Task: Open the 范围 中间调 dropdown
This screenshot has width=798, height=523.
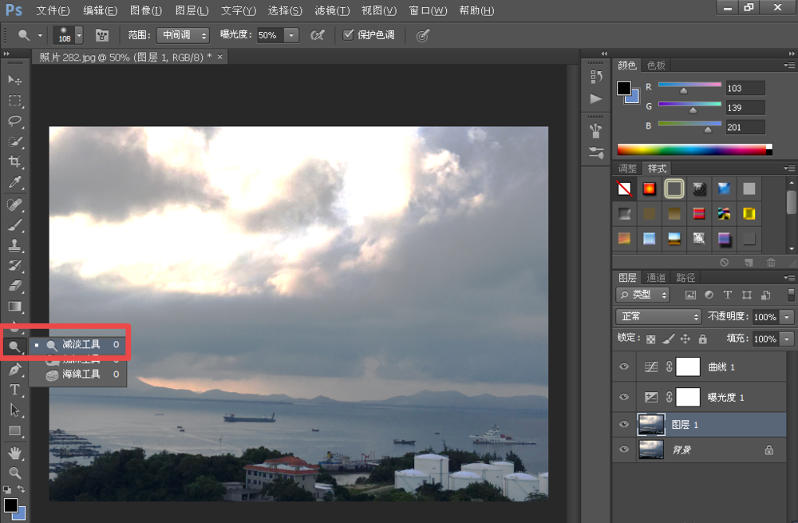Action: pos(182,35)
